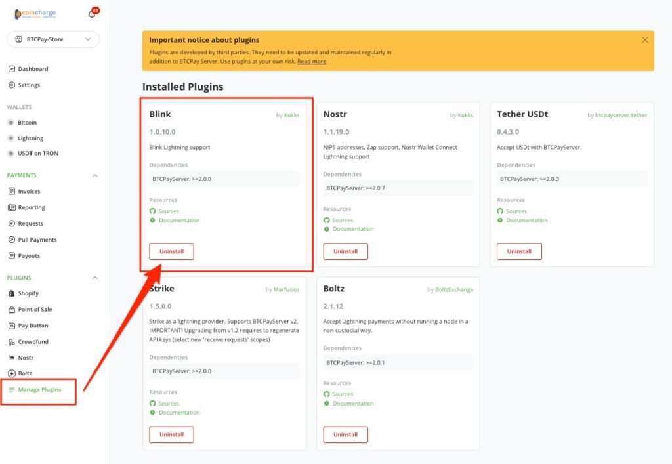Screen dimensions: 672x464
Task: Open the notifications bell icon
Action: (91, 14)
